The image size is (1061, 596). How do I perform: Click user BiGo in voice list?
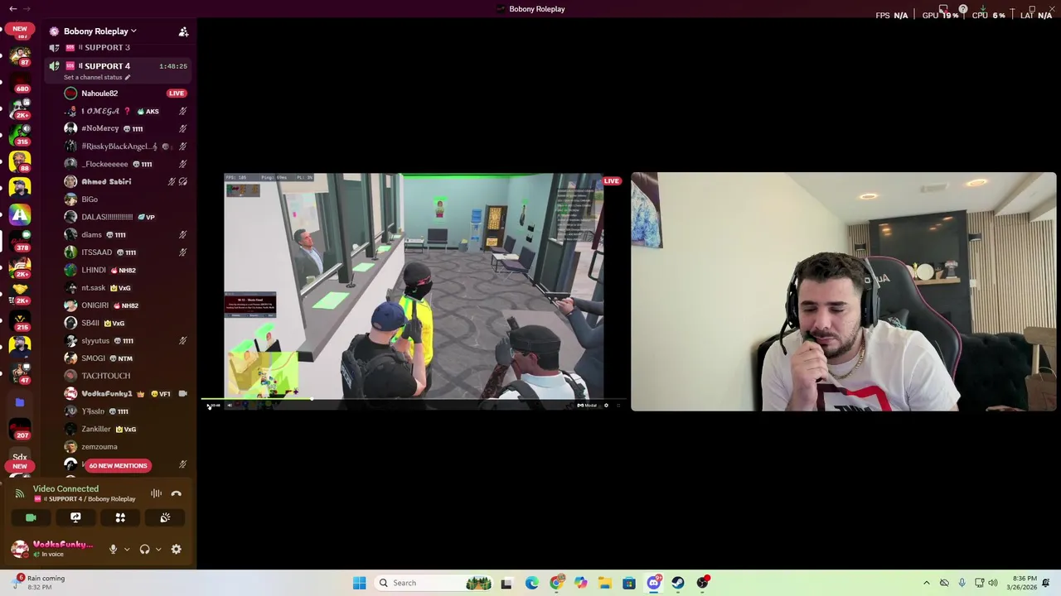tap(90, 199)
